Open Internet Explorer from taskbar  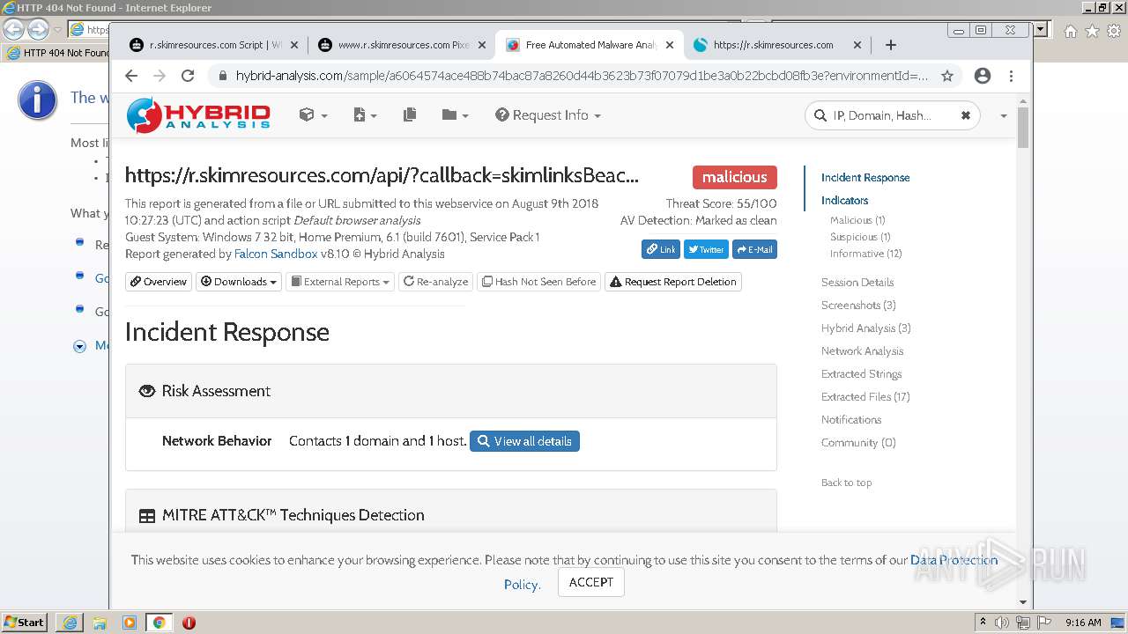[x=70, y=623]
